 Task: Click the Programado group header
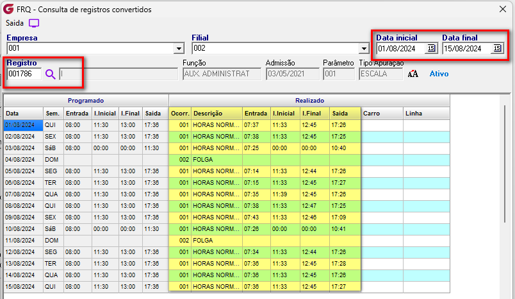pos(86,101)
